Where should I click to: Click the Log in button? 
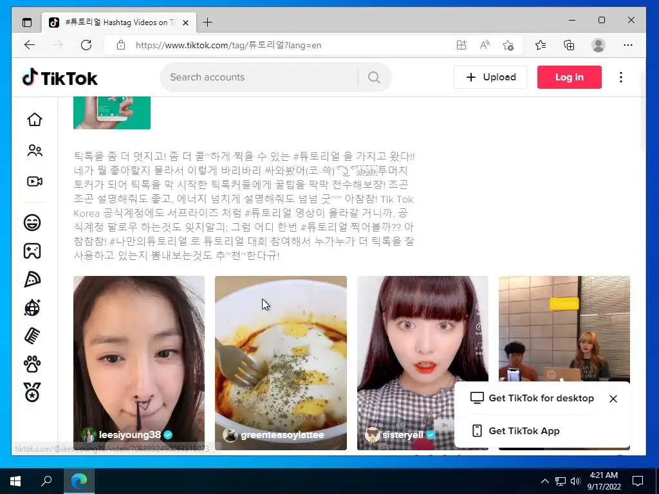click(x=569, y=77)
